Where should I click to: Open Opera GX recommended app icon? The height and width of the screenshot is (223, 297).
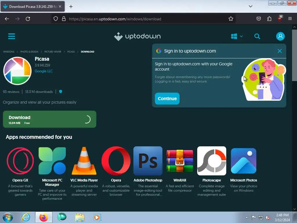point(20,161)
